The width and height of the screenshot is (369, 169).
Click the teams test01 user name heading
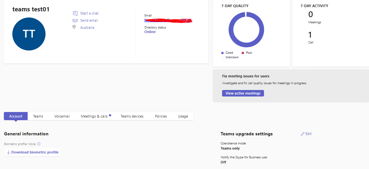point(31,9)
